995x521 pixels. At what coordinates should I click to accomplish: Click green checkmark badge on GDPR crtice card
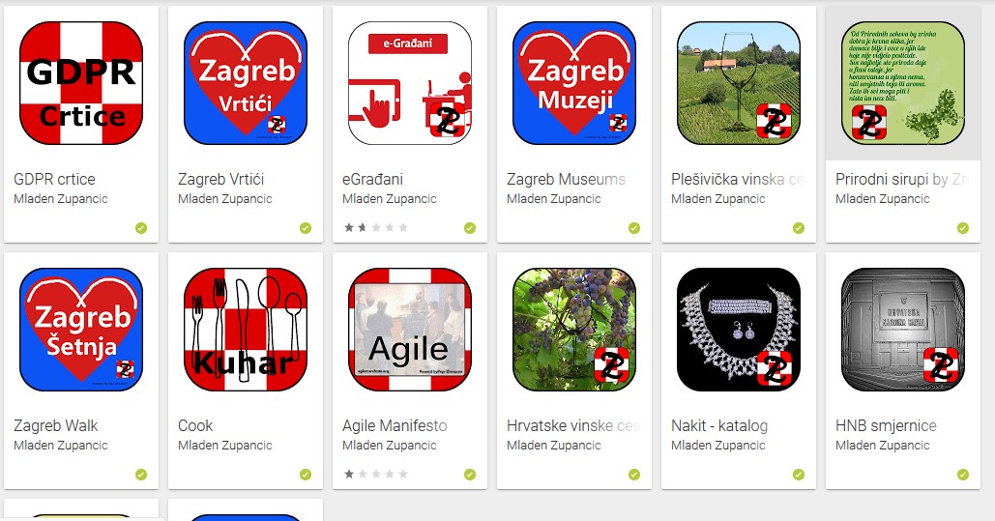coord(141,228)
